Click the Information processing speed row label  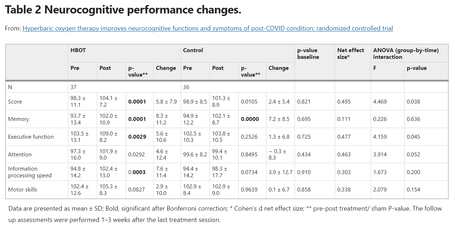pyautogui.click(x=30, y=172)
